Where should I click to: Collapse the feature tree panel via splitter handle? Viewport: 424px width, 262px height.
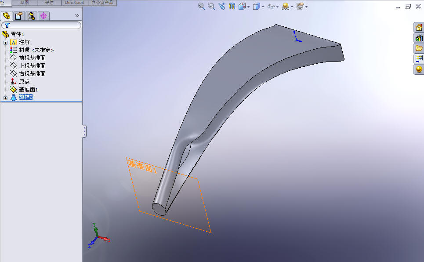(x=85, y=131)
